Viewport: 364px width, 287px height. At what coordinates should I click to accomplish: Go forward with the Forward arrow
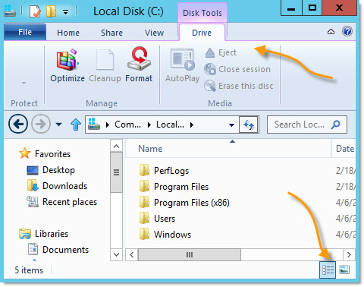[41, 124]
